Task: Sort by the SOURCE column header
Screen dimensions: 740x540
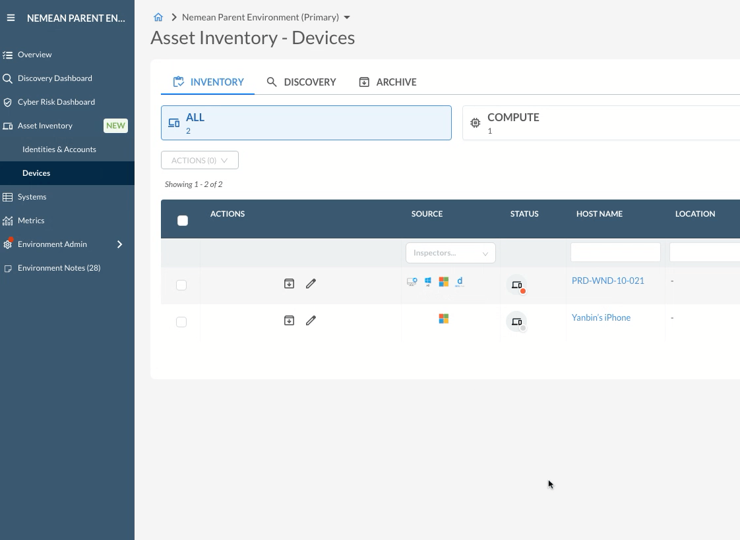Action: coord(427,214)
